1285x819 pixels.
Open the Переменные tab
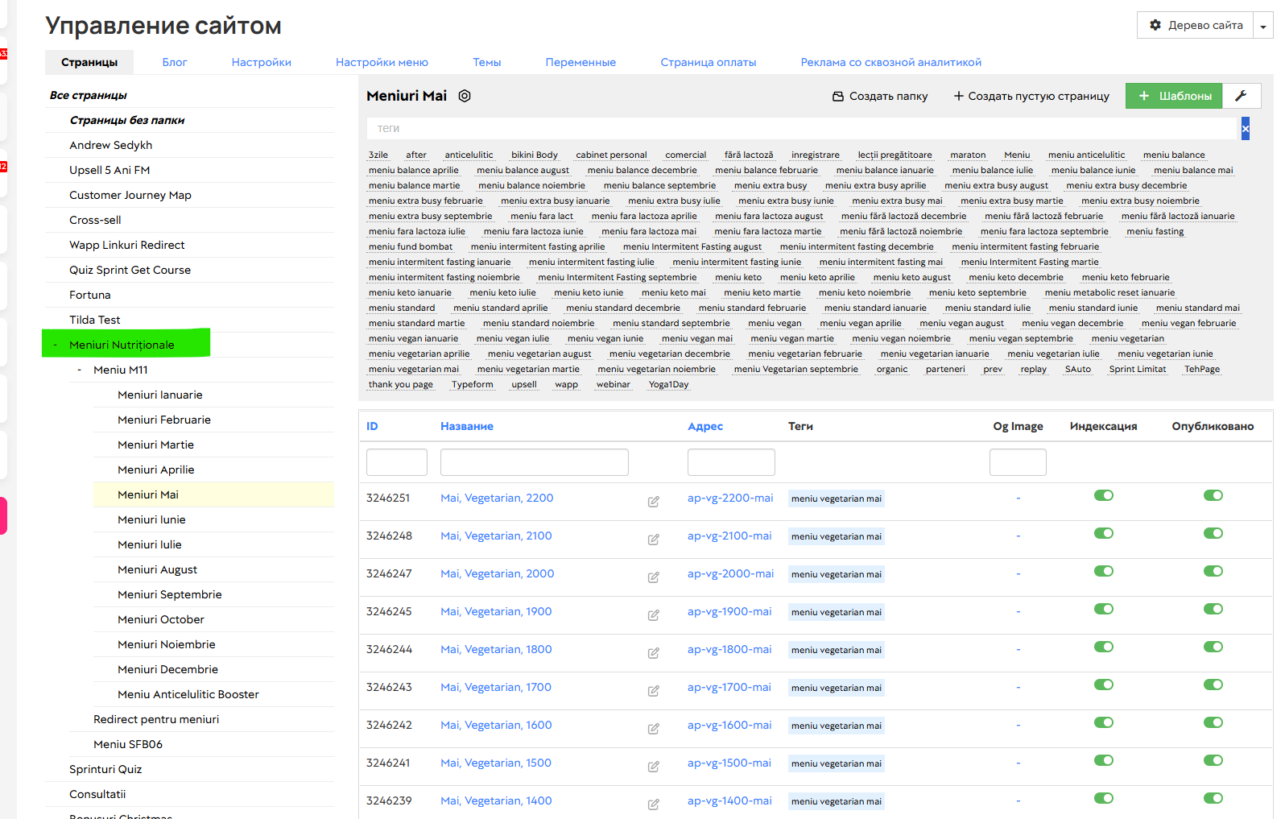(x=581, y=62)
